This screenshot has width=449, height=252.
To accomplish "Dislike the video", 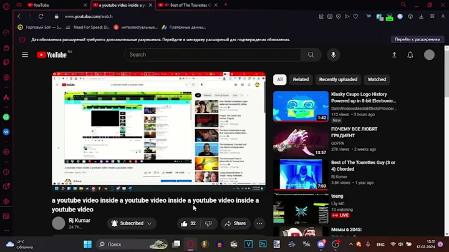I will click(x=208, y=223).
